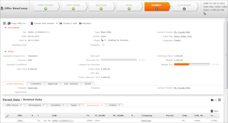Sort documents by Title column
Viewport: 228px width, 123px height.
pos(20,116)
